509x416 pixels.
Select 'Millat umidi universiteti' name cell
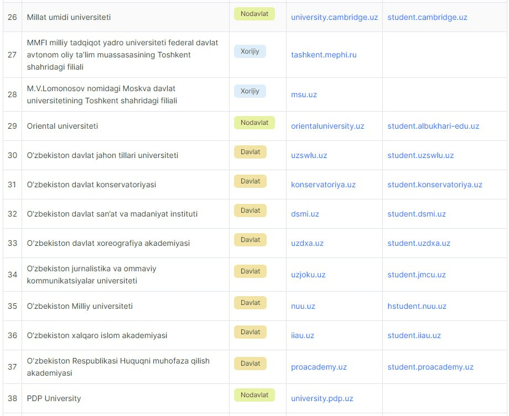[x=125, y=17]
